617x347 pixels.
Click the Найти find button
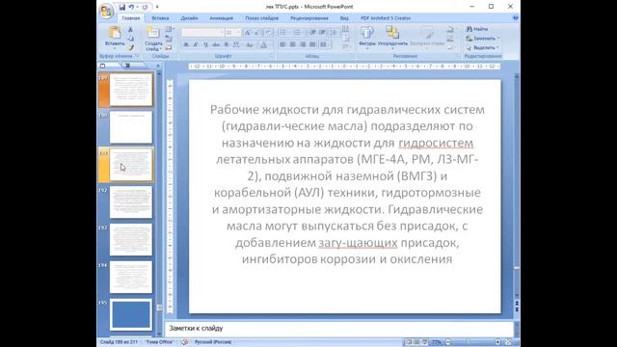(477, 29)
